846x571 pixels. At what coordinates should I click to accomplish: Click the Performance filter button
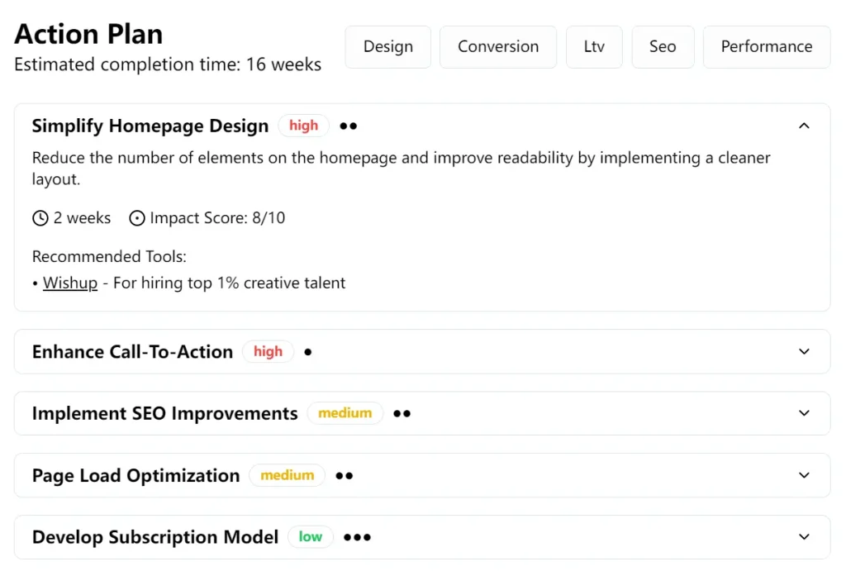766,47
